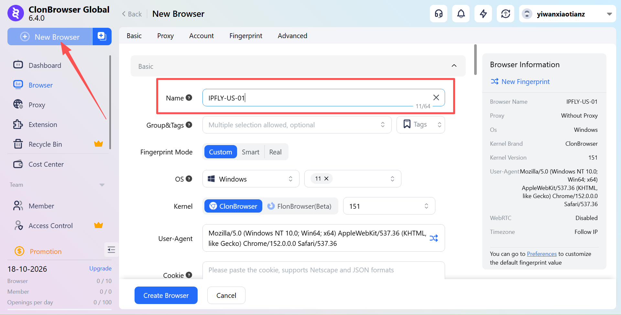Click help icon next to OS
Image resolution: width=621 pixels, height=315 pixels.
(x=189, y=179)
